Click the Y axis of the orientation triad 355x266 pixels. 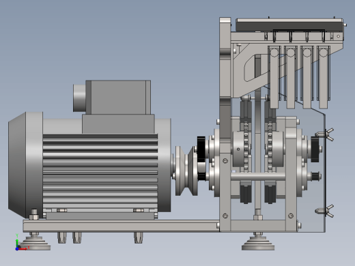click(17, 241)
